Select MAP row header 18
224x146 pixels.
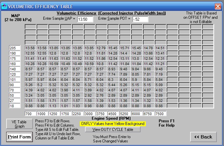pyautogui.click(x=15, y=106)
